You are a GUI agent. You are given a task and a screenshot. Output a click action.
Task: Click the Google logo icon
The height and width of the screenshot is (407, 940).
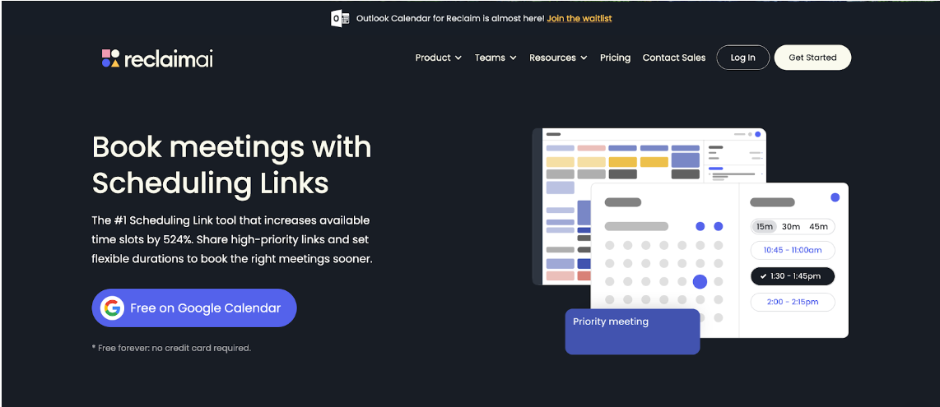pyautogui.click(x=112, y=308)
